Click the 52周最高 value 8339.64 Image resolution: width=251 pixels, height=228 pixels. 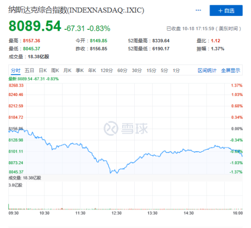(161, 41)
